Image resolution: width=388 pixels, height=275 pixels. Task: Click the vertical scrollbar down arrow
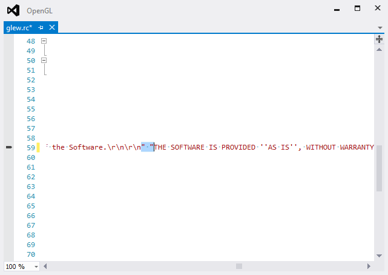[379, 256]
